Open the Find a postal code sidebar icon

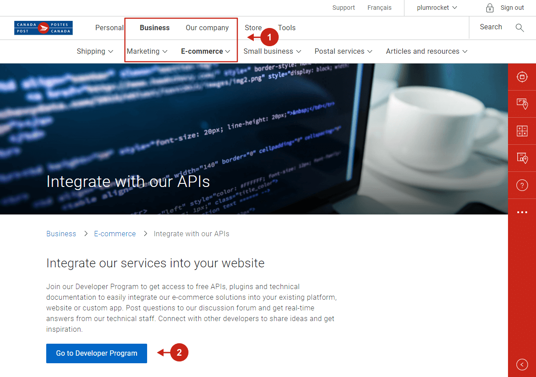[522, 104]
